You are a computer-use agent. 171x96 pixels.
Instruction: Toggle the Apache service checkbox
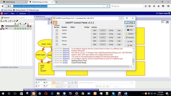[57, 30]
